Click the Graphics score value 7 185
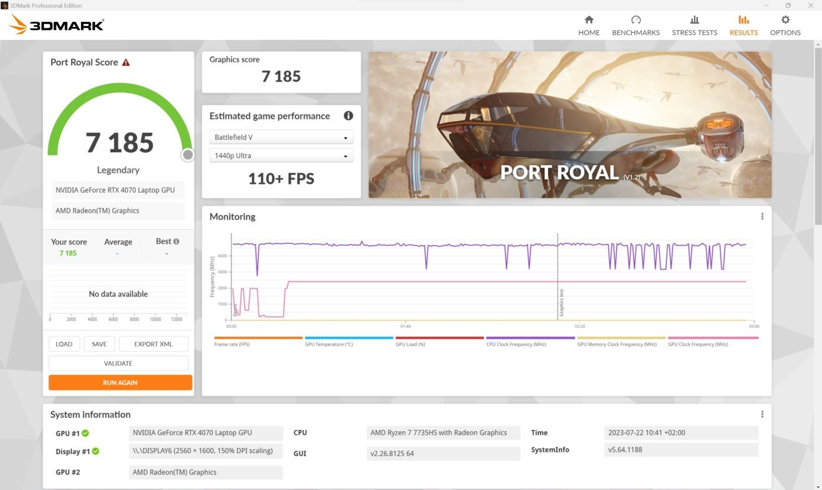Viewport: 822px width, 490px height. pyautogui.click(x=281, y=76)
